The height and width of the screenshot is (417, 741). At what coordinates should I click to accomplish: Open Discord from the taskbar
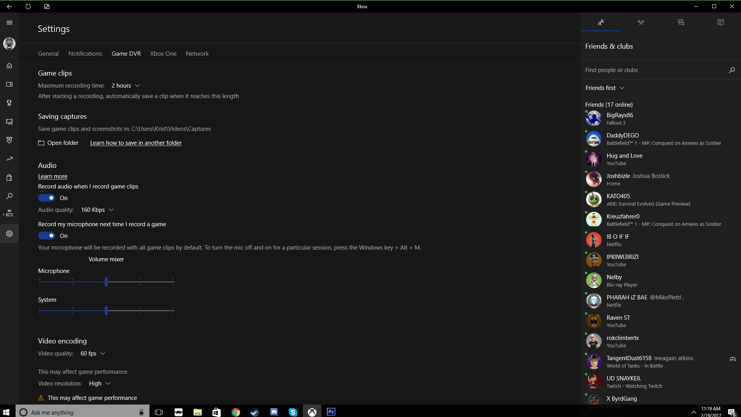tap(274, 412)
